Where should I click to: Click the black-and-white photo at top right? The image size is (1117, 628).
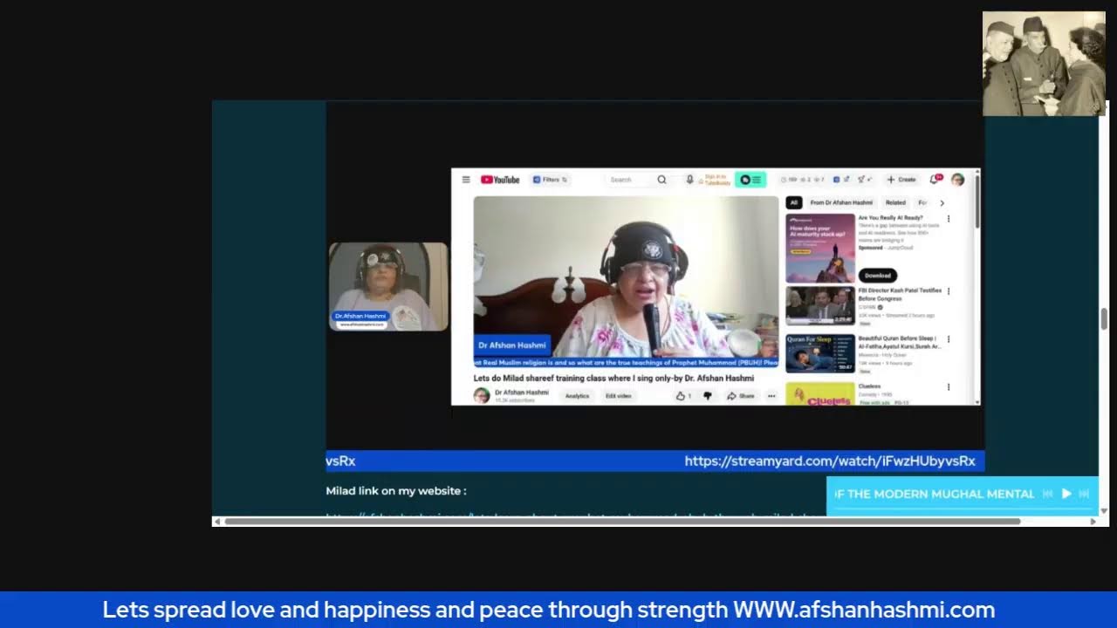1044,64
